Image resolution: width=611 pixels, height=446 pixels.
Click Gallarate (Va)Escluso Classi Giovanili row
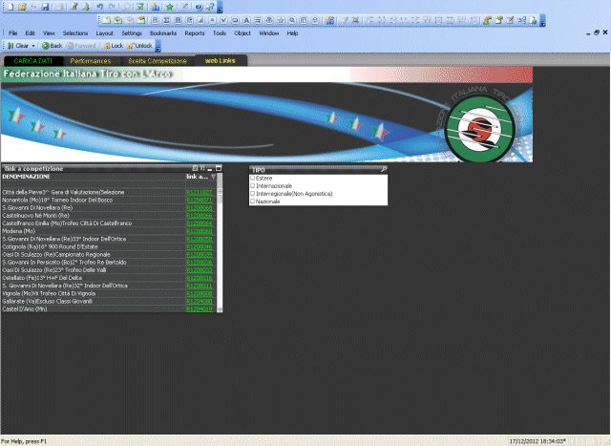(94, 302)
